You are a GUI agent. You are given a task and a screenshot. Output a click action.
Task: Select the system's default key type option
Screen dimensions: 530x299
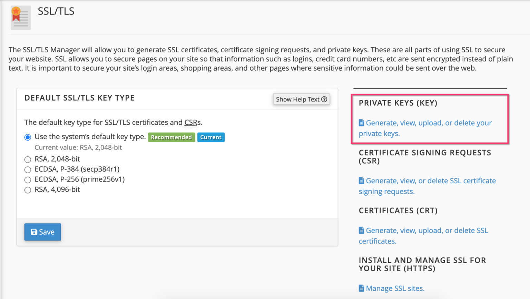click(28, 137)
